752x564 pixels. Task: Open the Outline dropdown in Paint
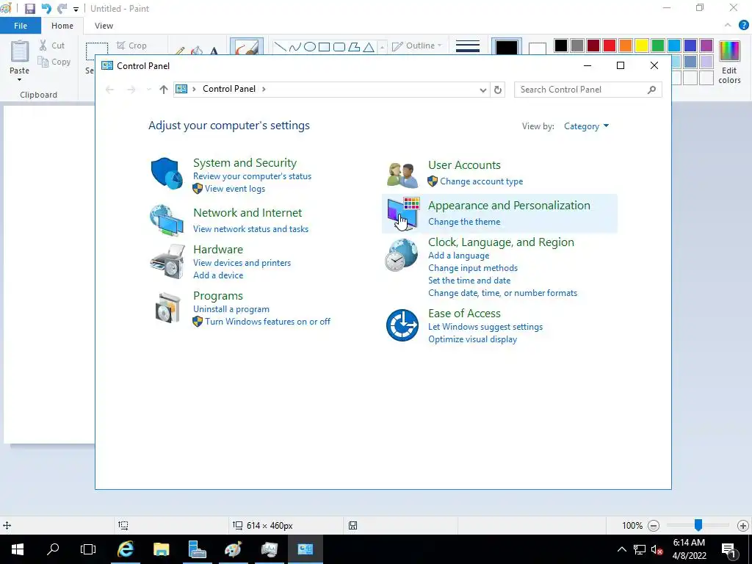coord(417,46)
